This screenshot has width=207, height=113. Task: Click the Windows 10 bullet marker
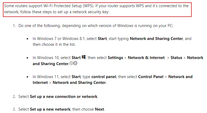click(28, 58)
